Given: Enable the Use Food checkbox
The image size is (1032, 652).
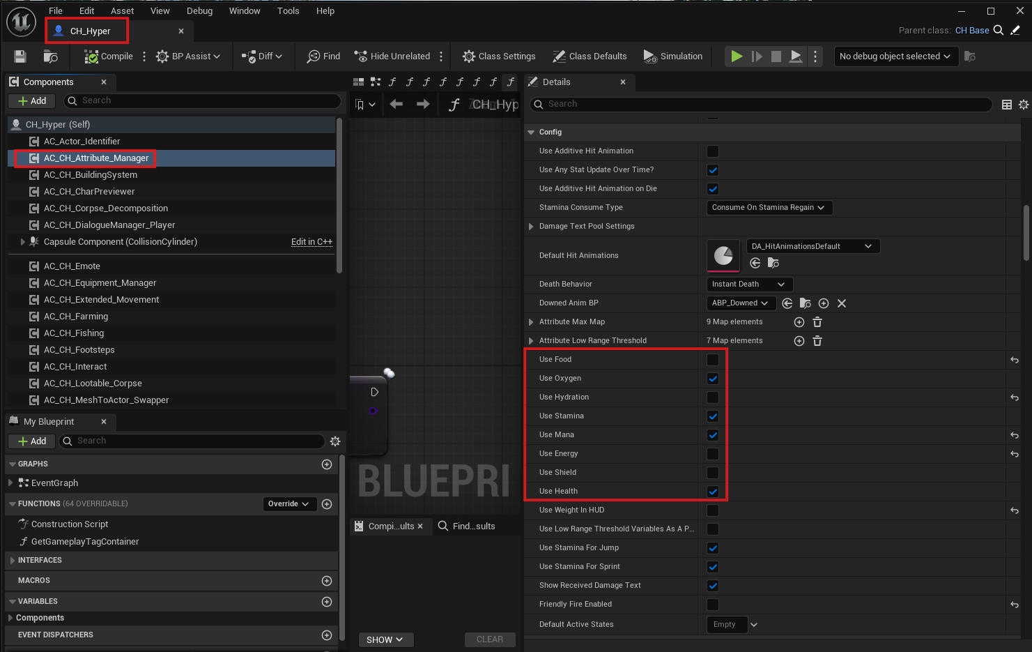Looking at the screenshot, I should coord(713,360).
